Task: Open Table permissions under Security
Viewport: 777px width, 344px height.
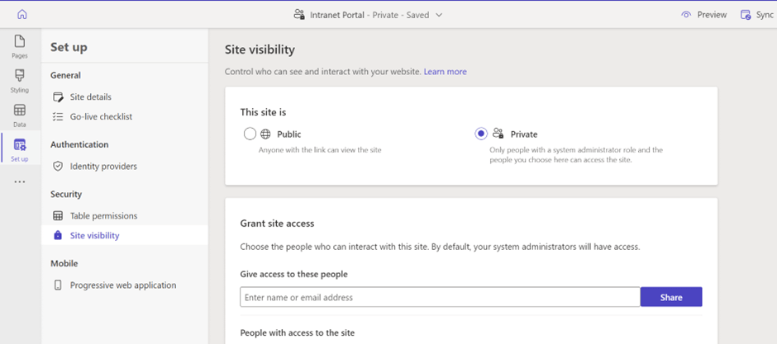Action: (103, 215)
